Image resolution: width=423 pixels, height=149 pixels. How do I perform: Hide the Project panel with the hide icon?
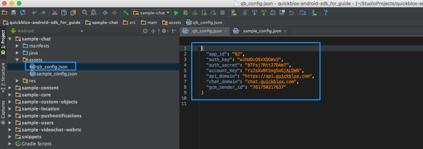tap(174, 31)
